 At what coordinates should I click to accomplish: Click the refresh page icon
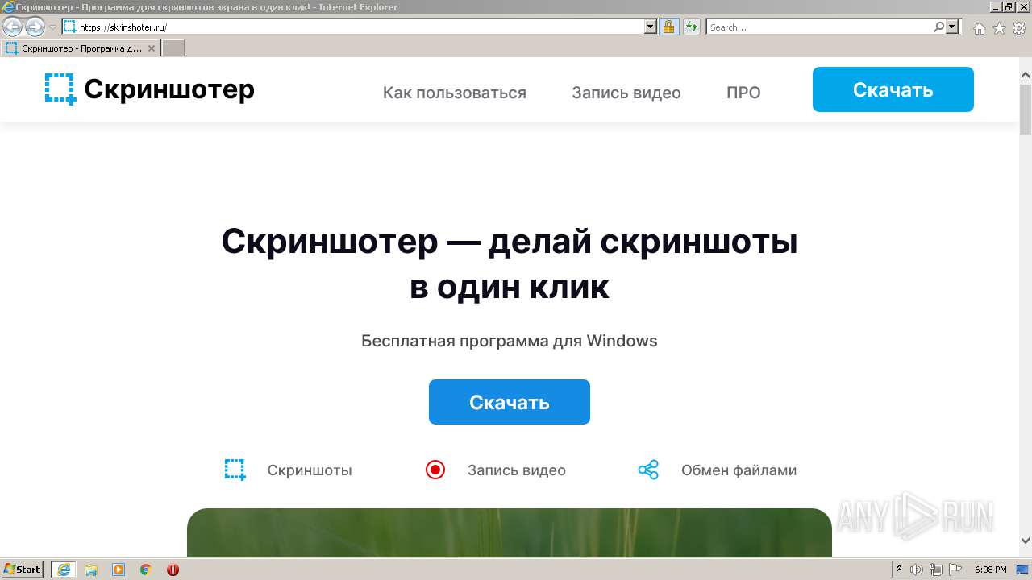692,27
